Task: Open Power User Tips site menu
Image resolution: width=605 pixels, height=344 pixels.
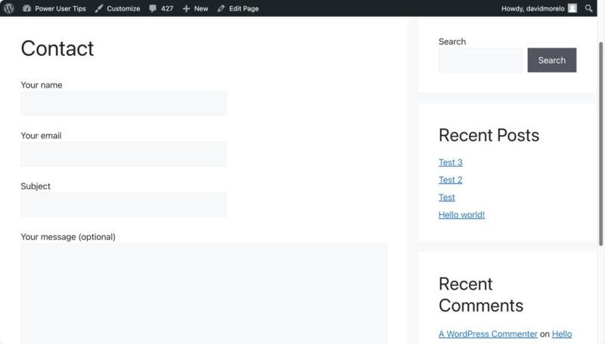Action: [54, 8]
